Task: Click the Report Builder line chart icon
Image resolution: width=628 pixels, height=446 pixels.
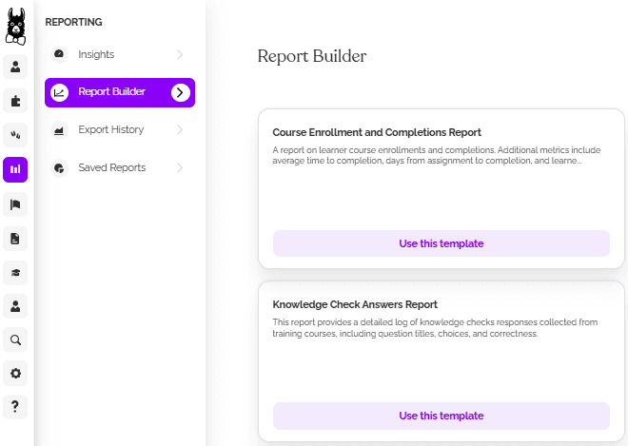Action: [x=59, y=92]
